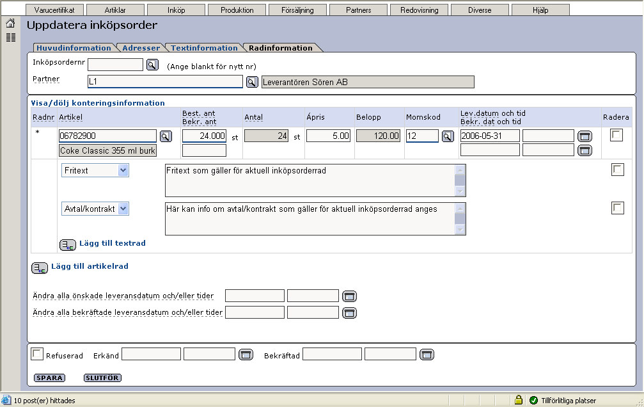Switch to Textinformation tab
The height and width of the screenshot is (407, 644).
(204, 48)
